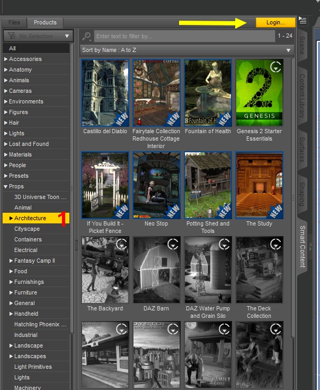Click download icon on The Backyard thumbnail
This screenshot has width=320, height=390.
pos(122,244)
